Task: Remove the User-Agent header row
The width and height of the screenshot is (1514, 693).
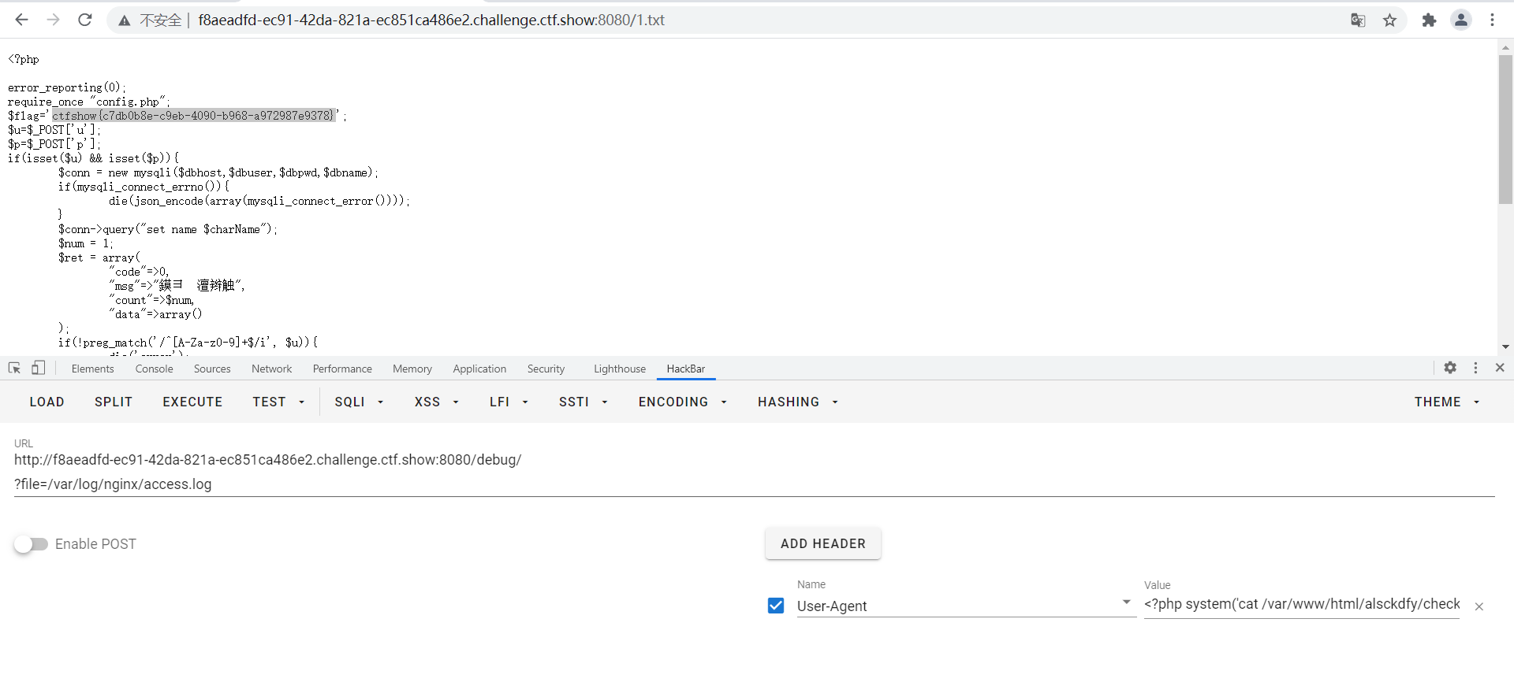Action: (x=1479, y=606)
